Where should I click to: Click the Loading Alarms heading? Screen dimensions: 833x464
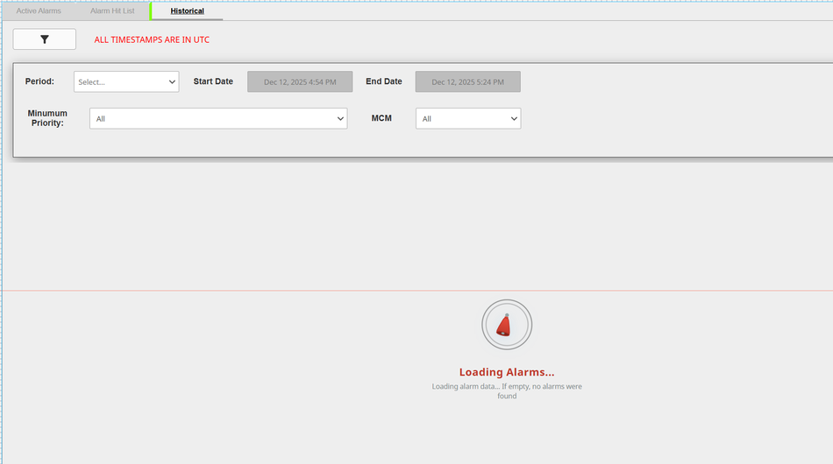[507, 372]
